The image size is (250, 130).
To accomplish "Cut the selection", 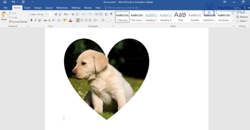I will (x=12, y=13).
